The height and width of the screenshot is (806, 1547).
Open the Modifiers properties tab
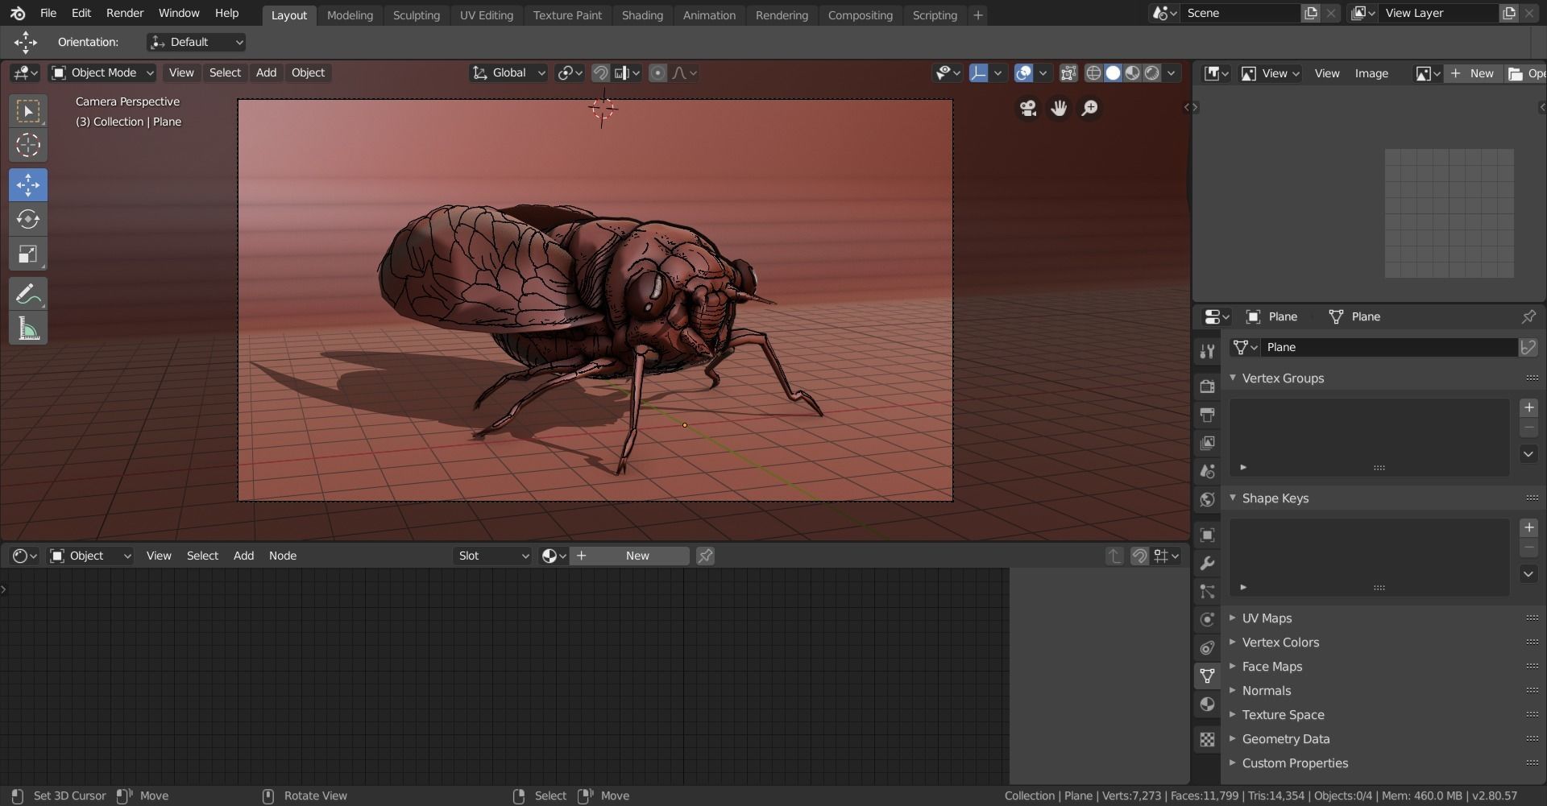[x=1207, y=563]
